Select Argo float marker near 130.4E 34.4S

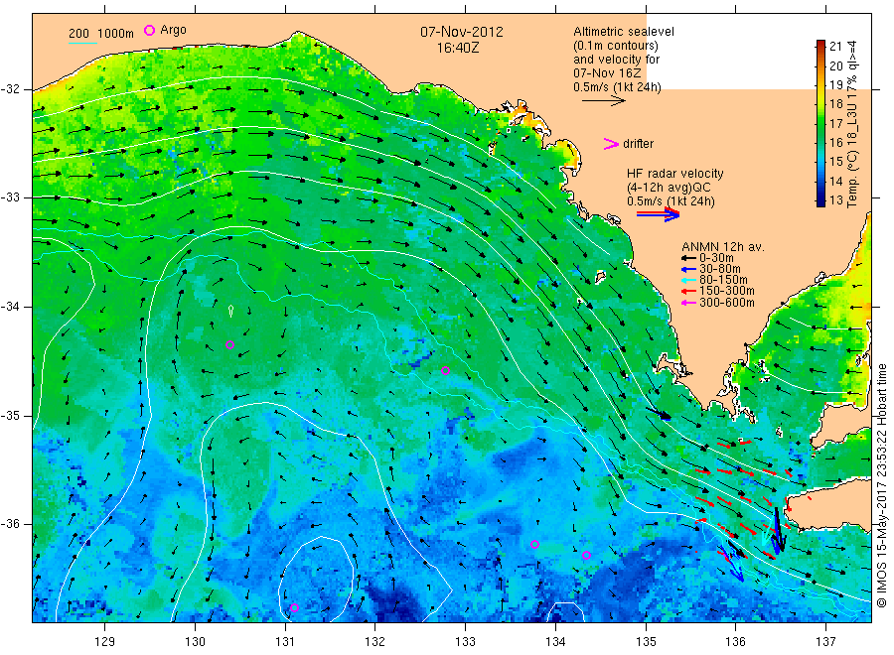229,344
